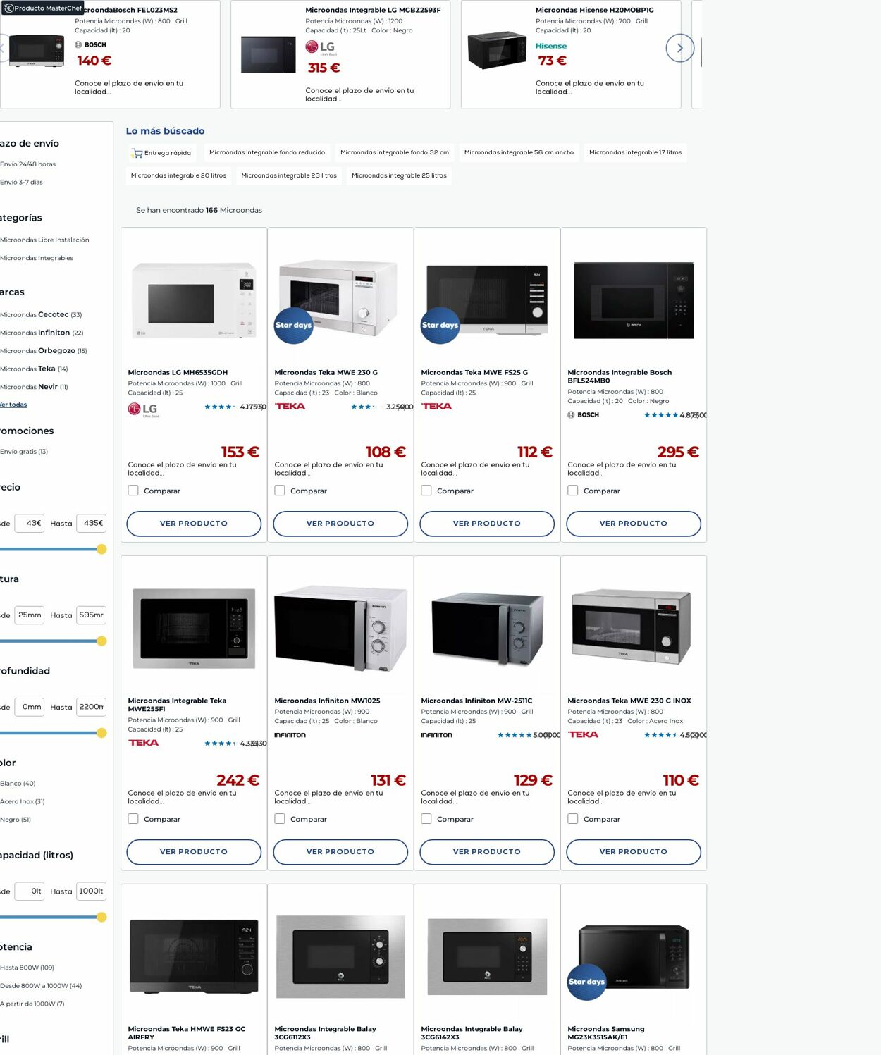Click the maximum price field 435€

click(91, 523)
